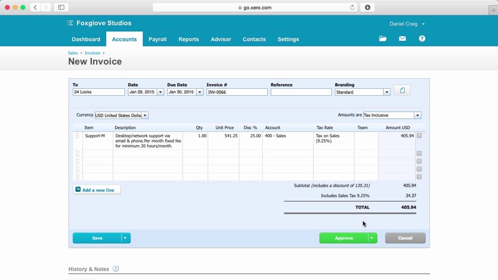Click the Account cell 400 - Sales

pos(288,140)
